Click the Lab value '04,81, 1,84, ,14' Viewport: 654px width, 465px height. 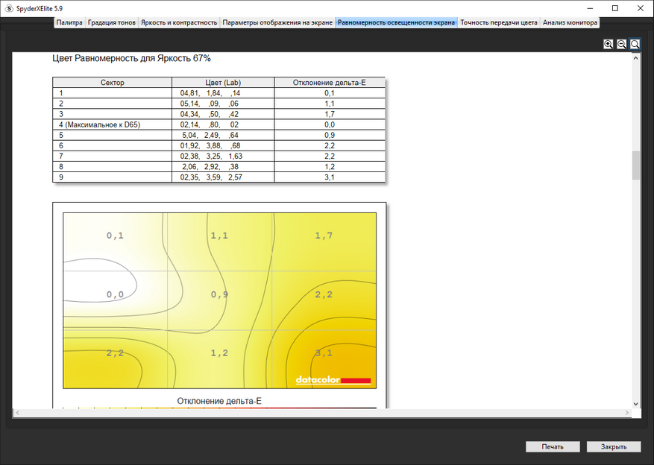(x=210, y=93)
